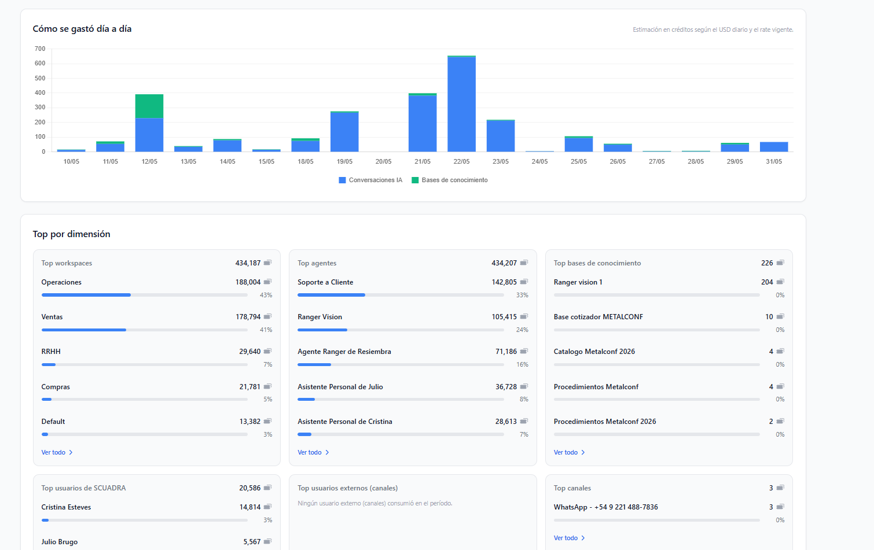Click the credits icon beside Top usuarios de SCUADRA 20,586
Image resolution: width=874 pixels, height=550 pixels.
pos(267,488)
